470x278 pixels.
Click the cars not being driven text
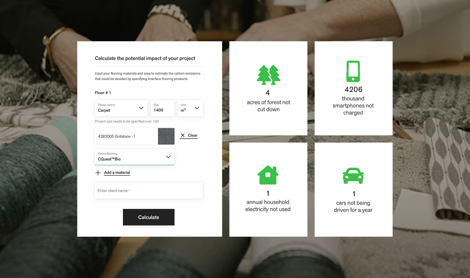click(x=353, y=206)
